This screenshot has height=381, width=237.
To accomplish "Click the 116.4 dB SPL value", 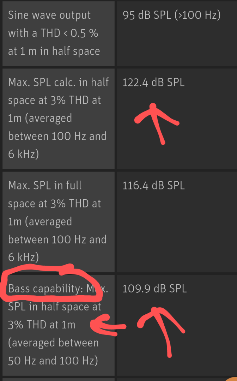I will coord(153,186).
